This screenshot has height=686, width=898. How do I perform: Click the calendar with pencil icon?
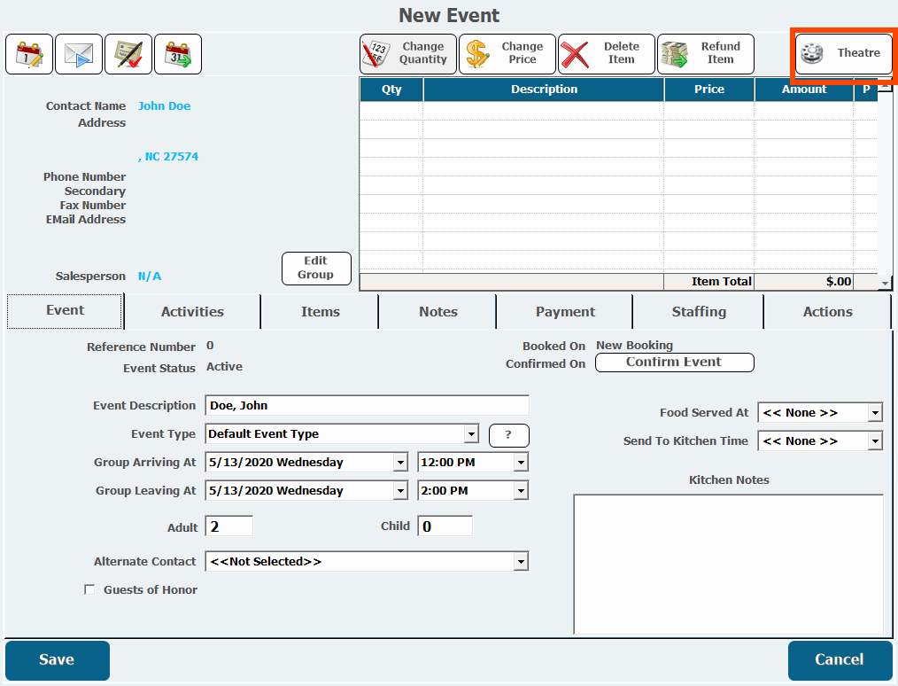point(29,54)
